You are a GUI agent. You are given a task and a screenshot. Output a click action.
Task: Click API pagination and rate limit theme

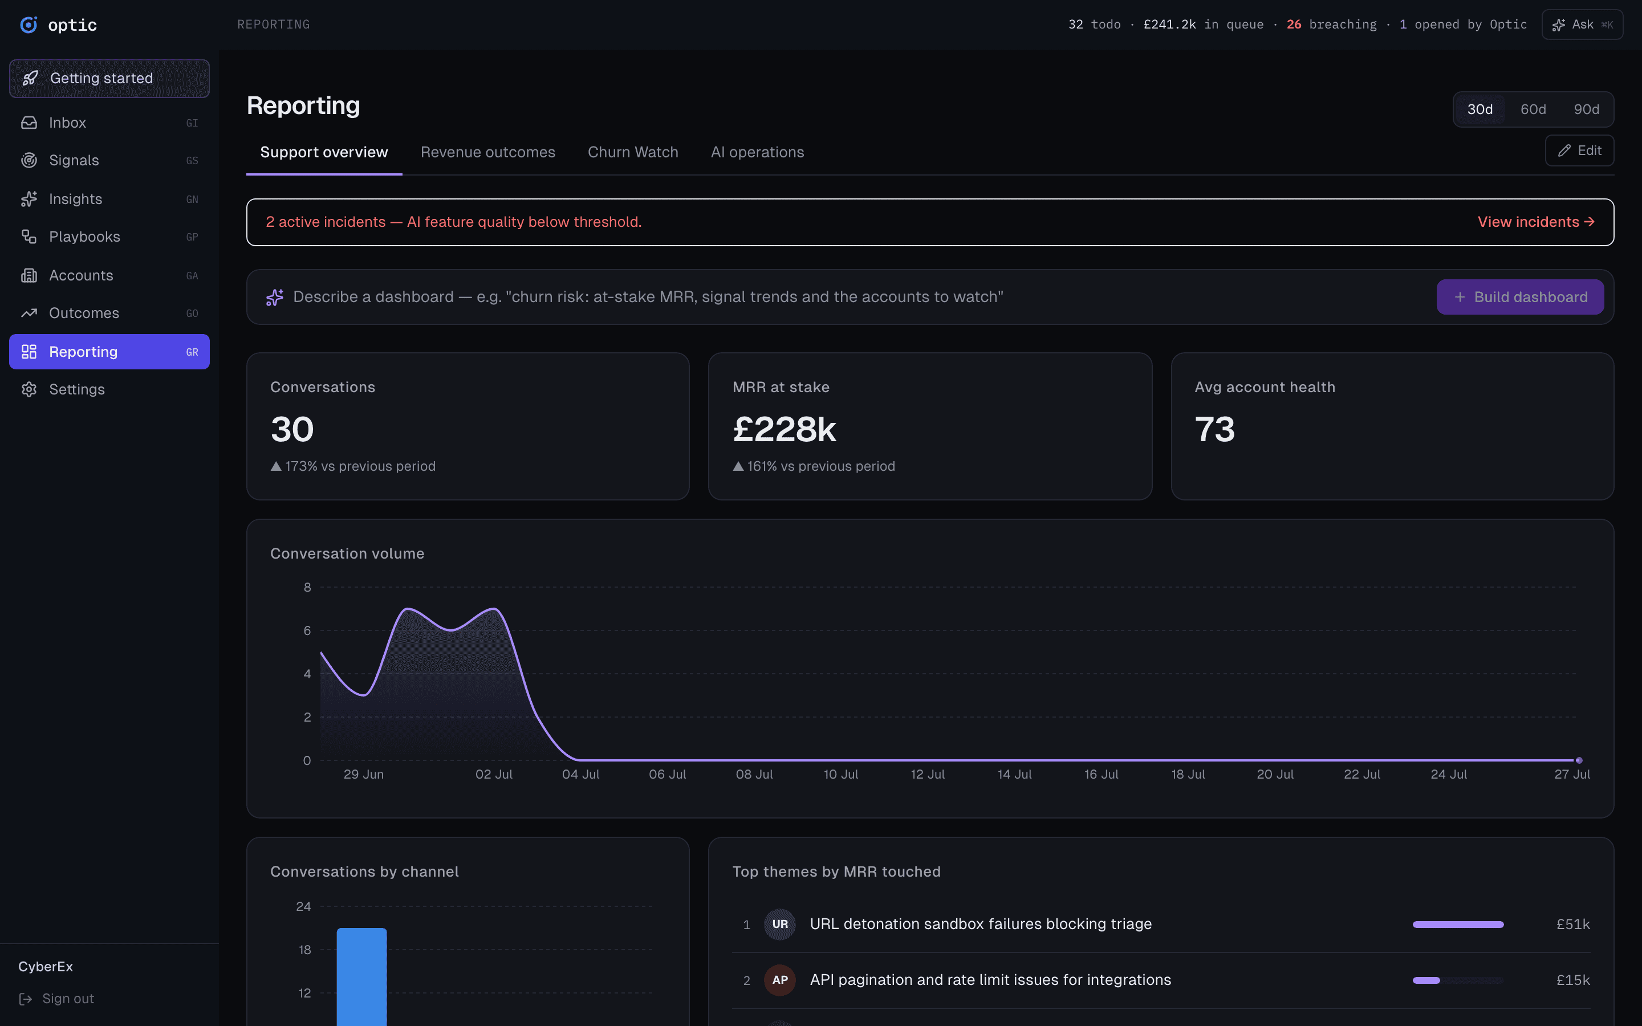(990, 980)
